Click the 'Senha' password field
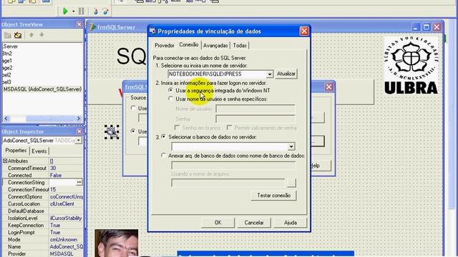 coord(255,119)
